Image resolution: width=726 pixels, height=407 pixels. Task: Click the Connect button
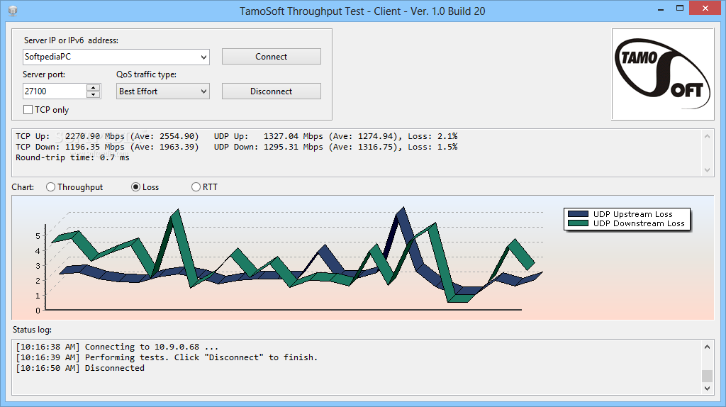272,57
